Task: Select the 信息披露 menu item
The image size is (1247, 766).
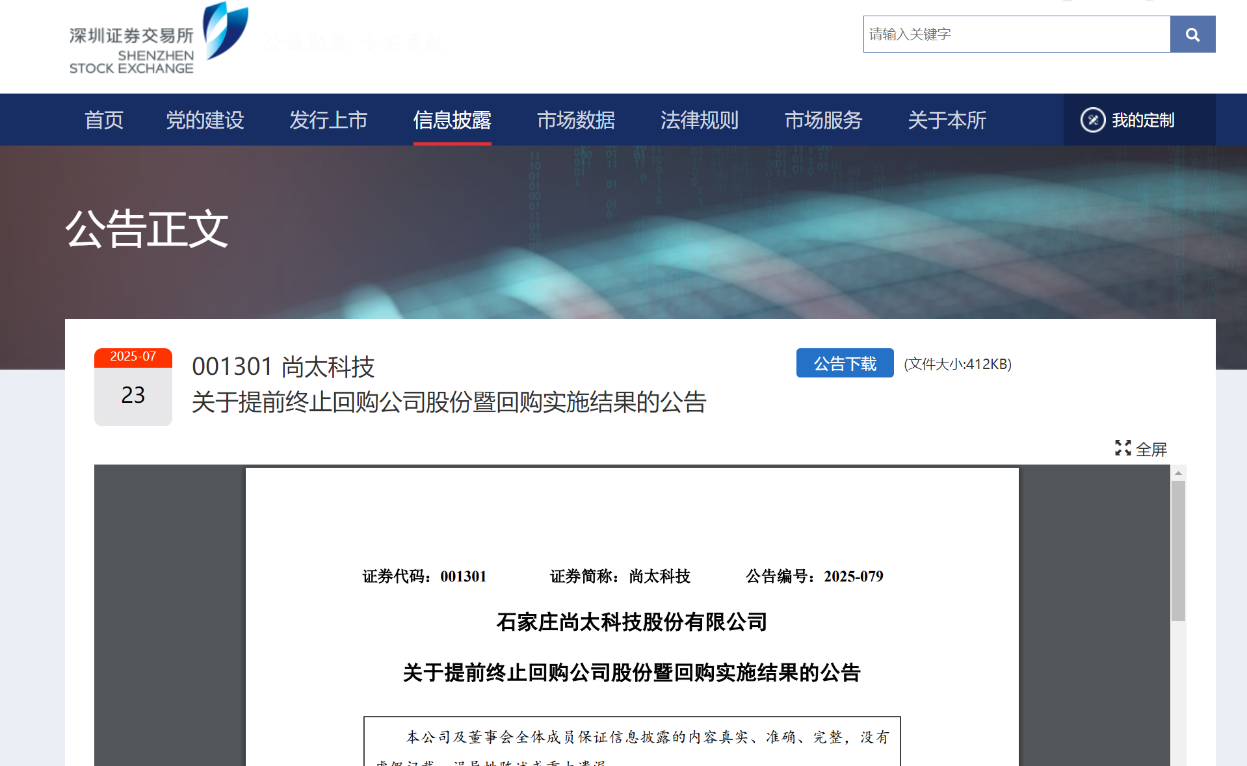Action: 452,120
